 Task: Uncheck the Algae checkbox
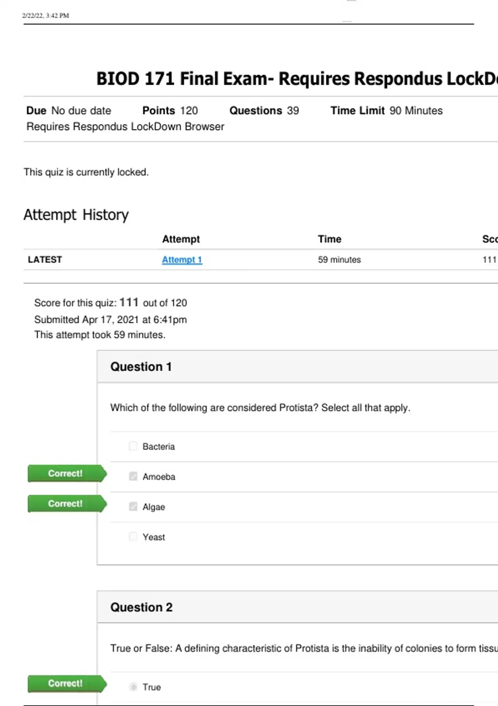click(133, 507)
